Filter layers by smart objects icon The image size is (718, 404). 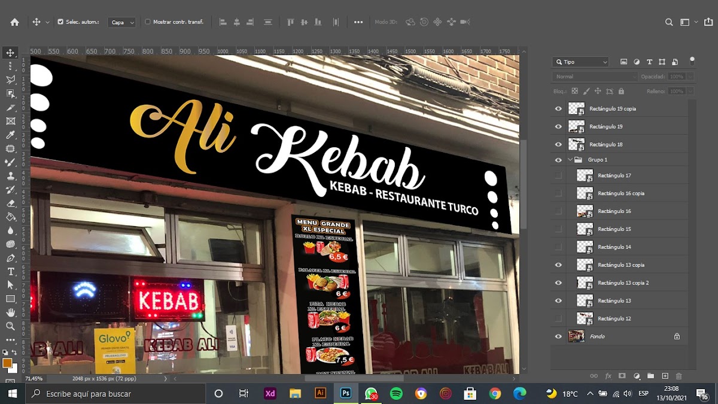675,62
